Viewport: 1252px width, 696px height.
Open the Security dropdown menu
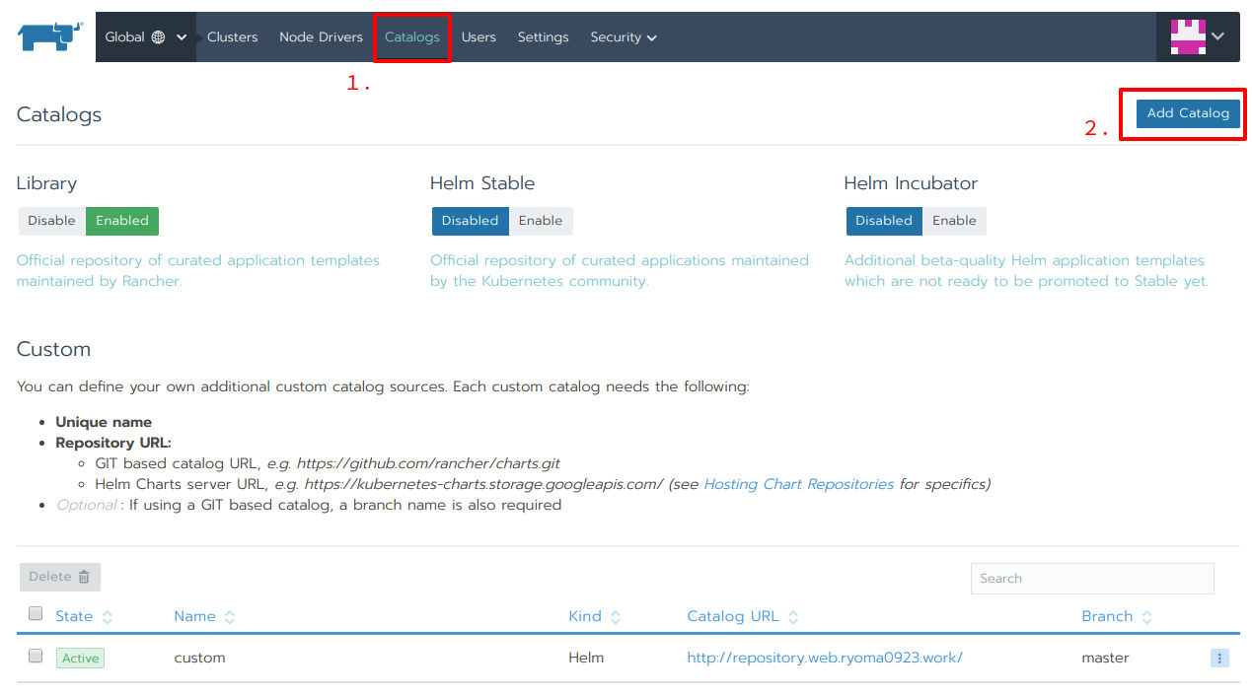point(624,37)
